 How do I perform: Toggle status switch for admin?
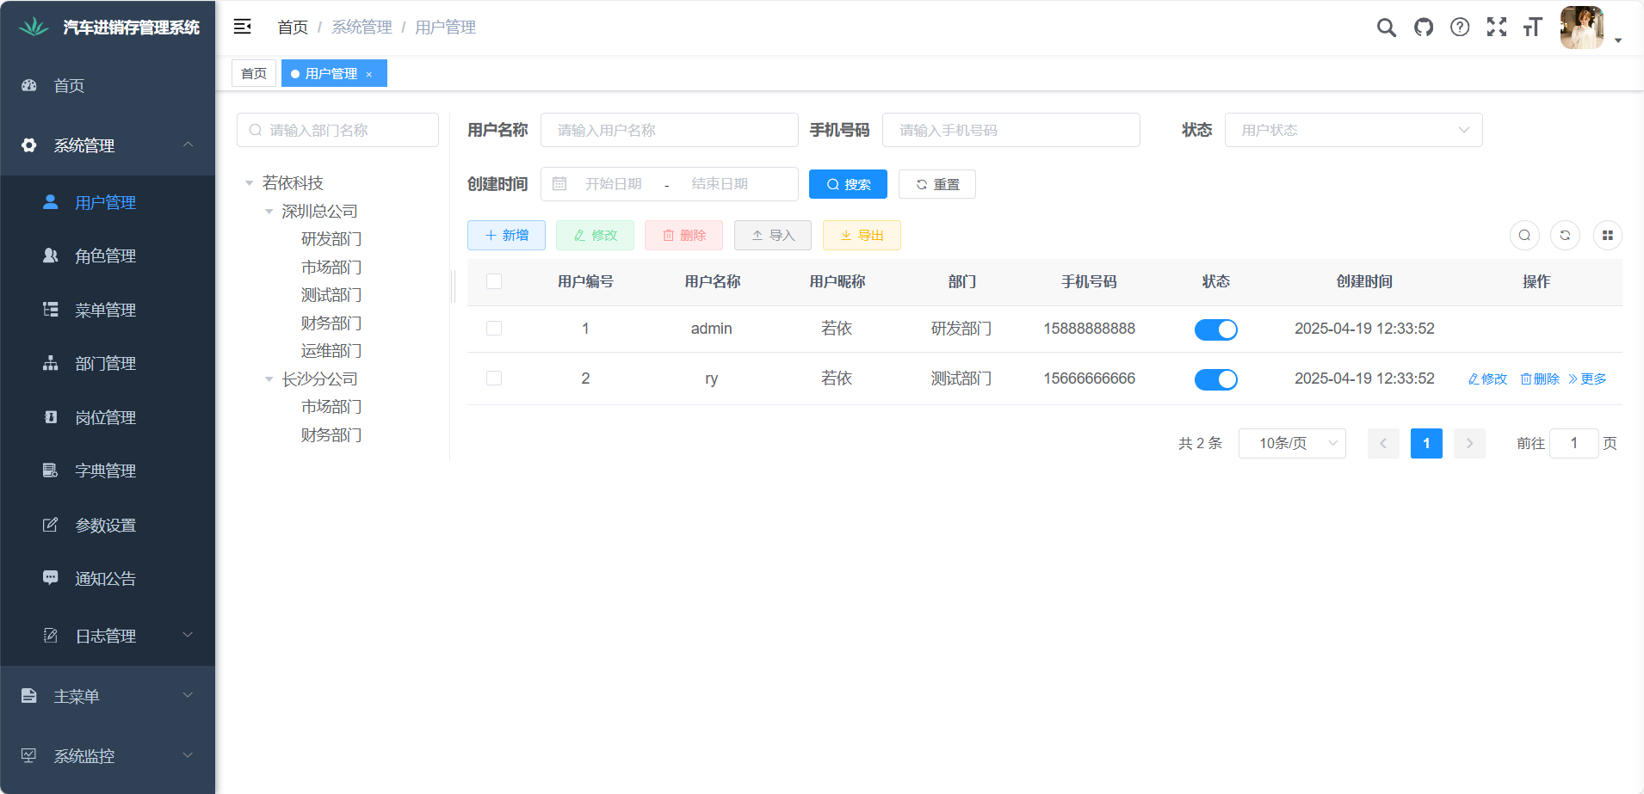1215,329
